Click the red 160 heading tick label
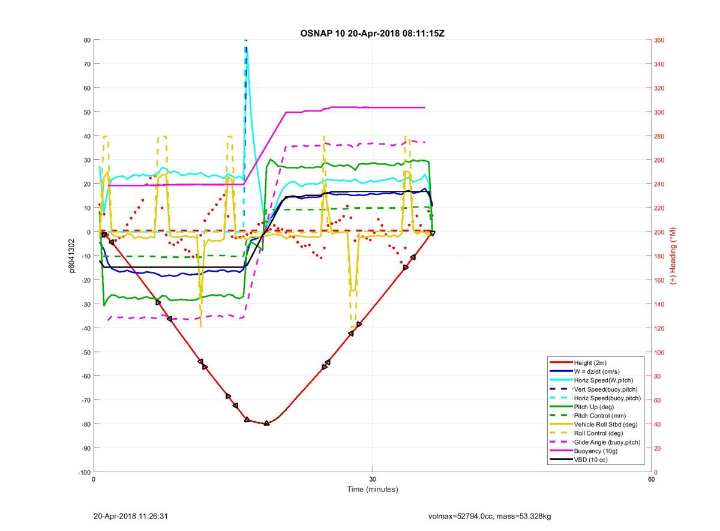Viewport: 720px width, 531px height. 659,280
